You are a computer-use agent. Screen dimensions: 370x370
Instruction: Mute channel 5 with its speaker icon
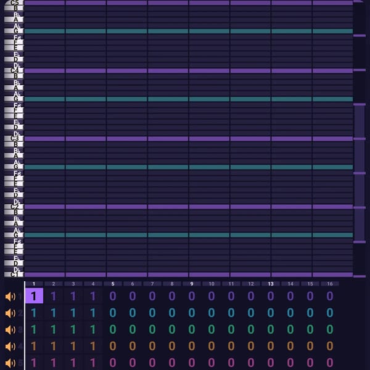(10, 363)
